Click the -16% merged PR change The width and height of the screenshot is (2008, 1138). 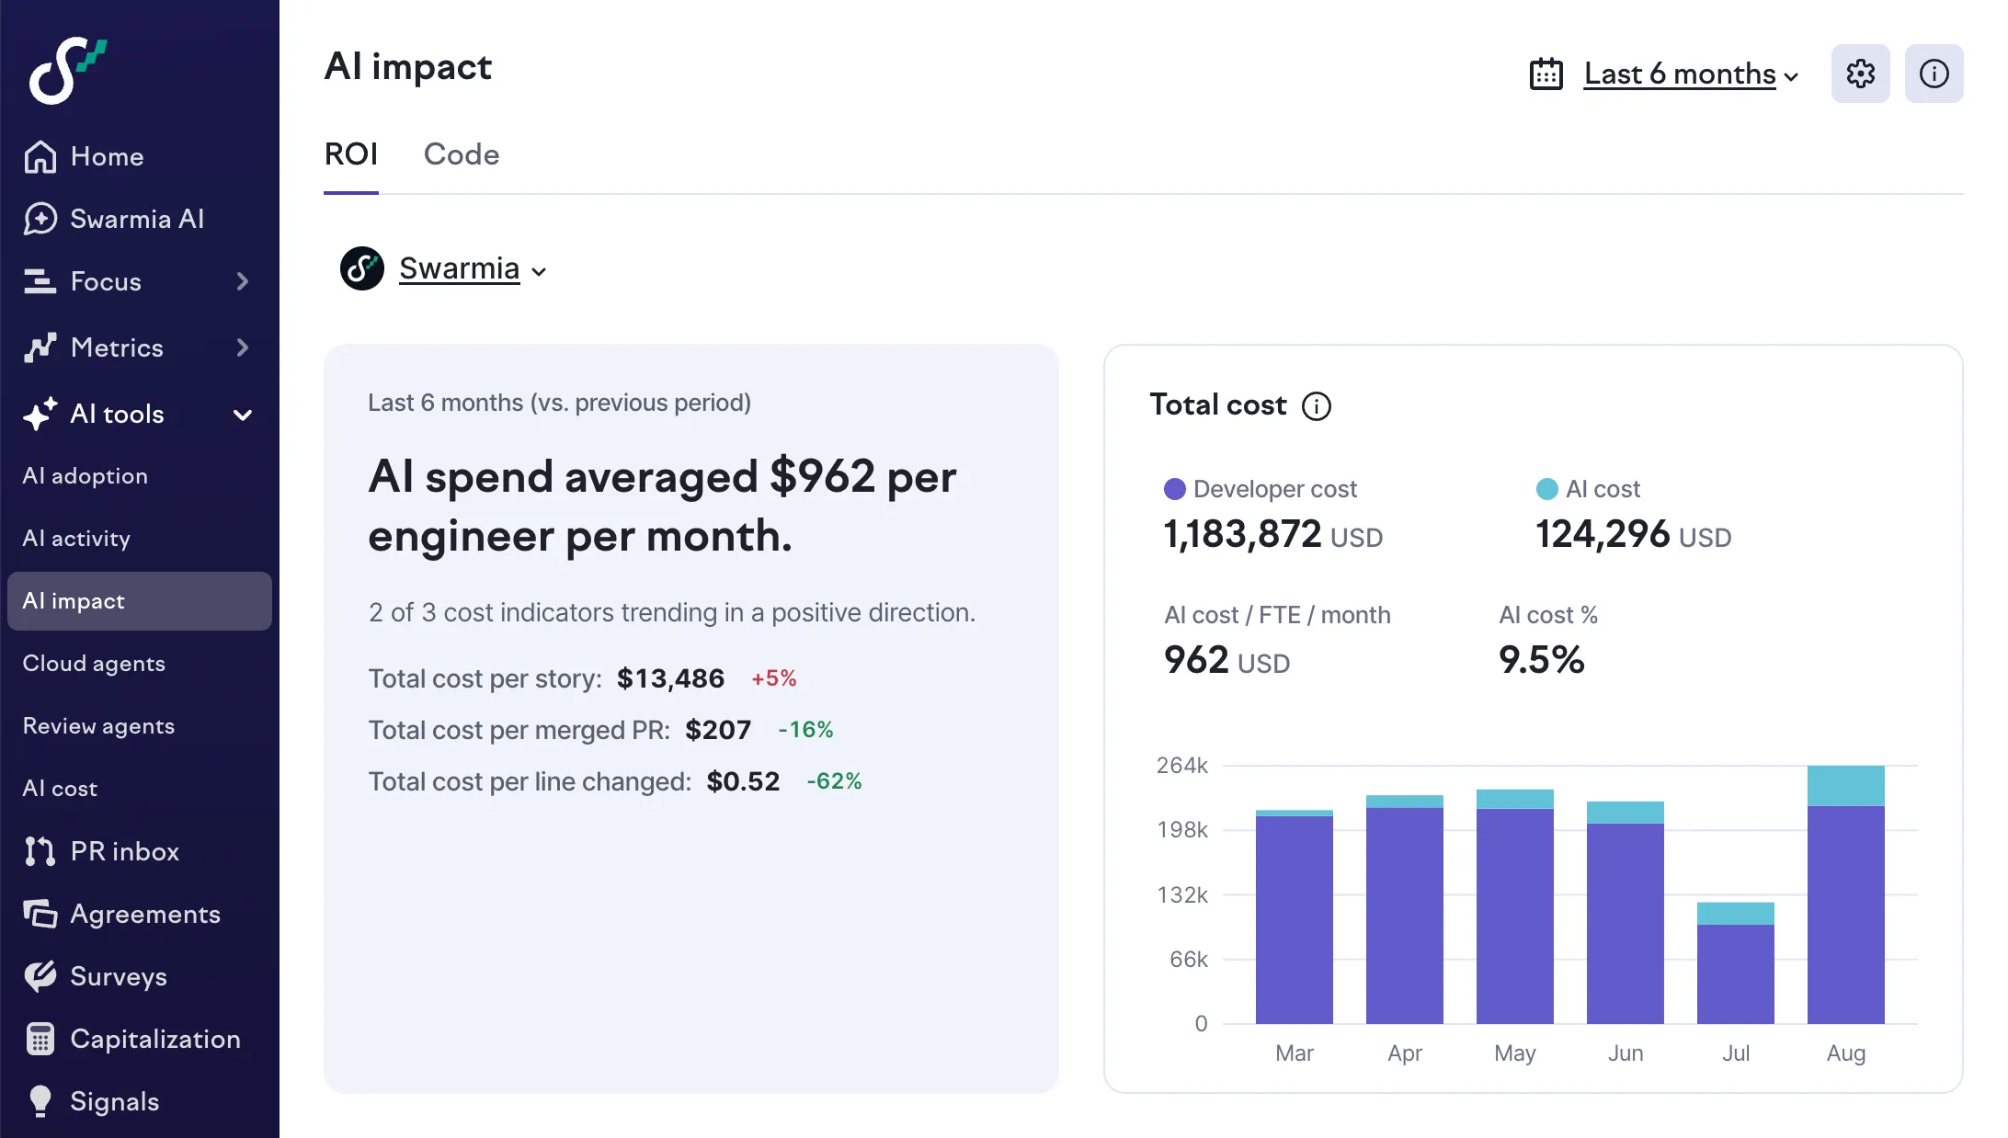point(805,730)
